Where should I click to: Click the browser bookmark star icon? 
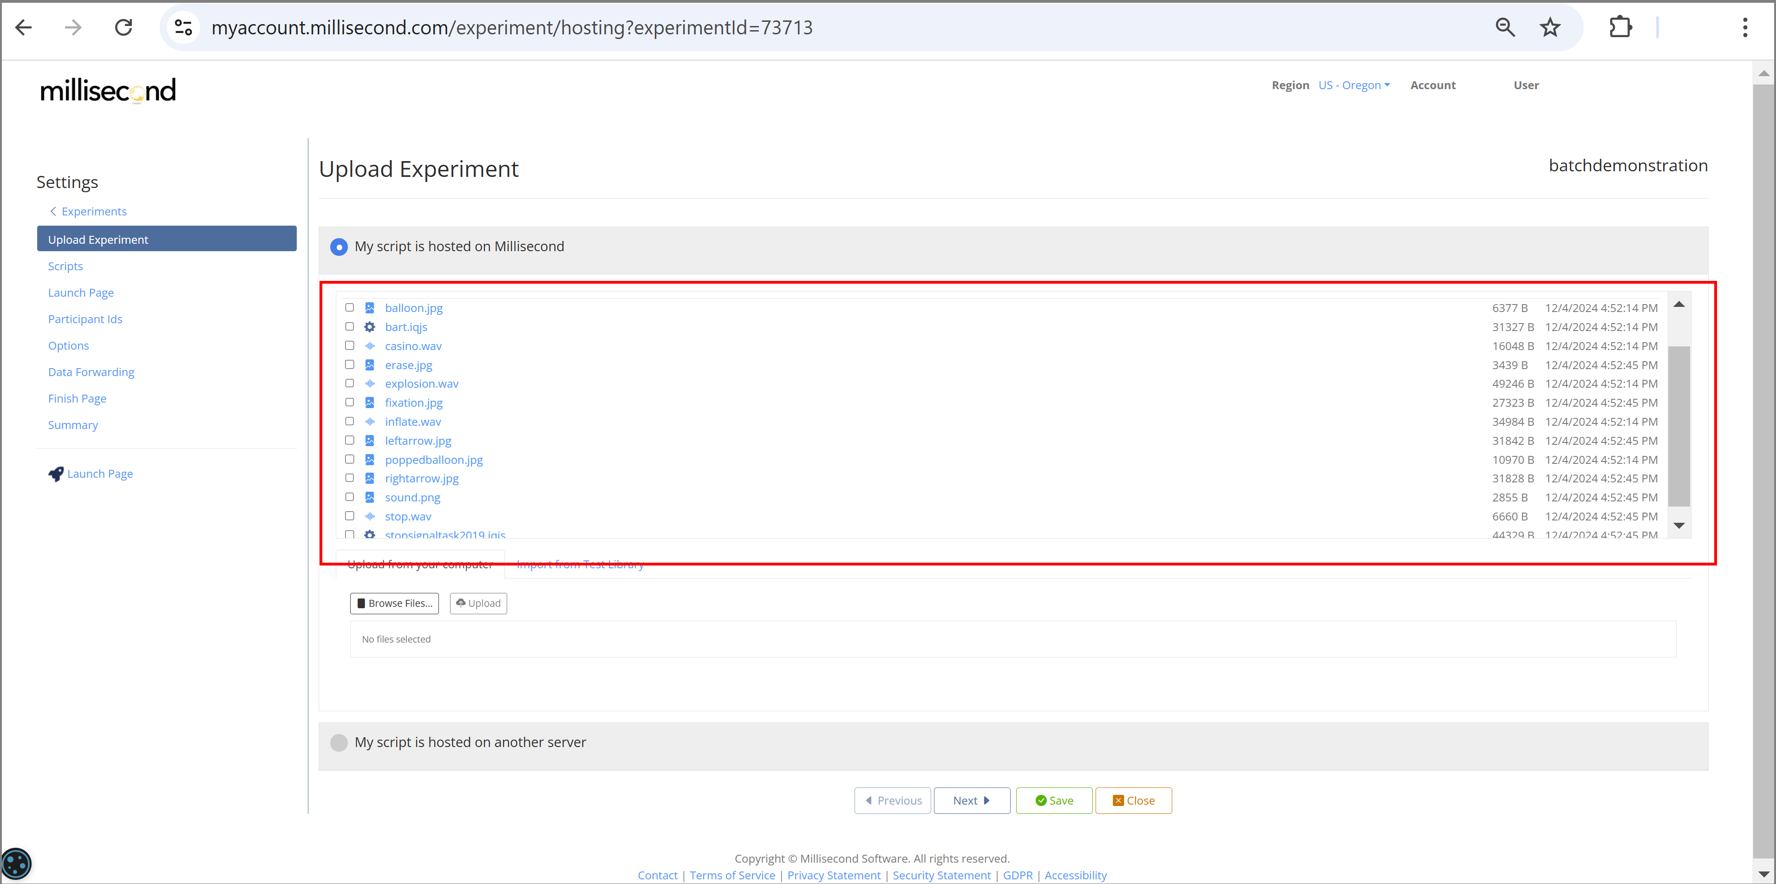click(1550, 27)
